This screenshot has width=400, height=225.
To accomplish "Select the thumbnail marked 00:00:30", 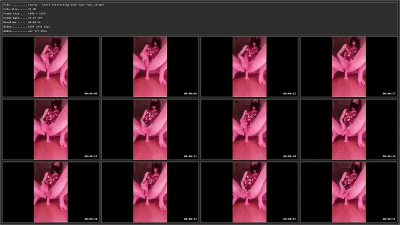I will [249, 129].
